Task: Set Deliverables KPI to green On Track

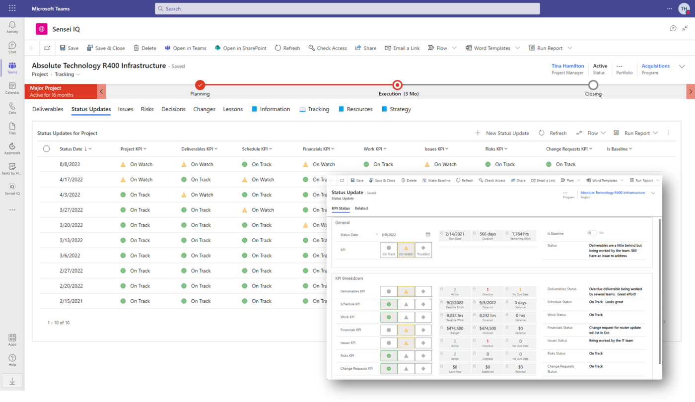Action: click(389, 291)
